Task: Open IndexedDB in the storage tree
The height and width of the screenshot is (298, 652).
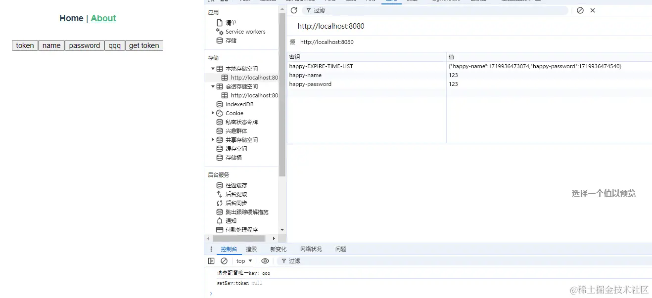Action: [239, 104]
